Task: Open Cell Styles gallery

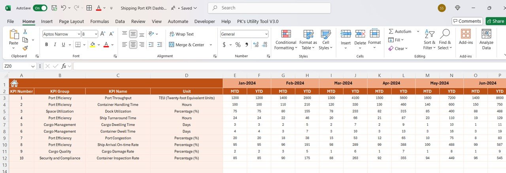Action: pos(326,39)
